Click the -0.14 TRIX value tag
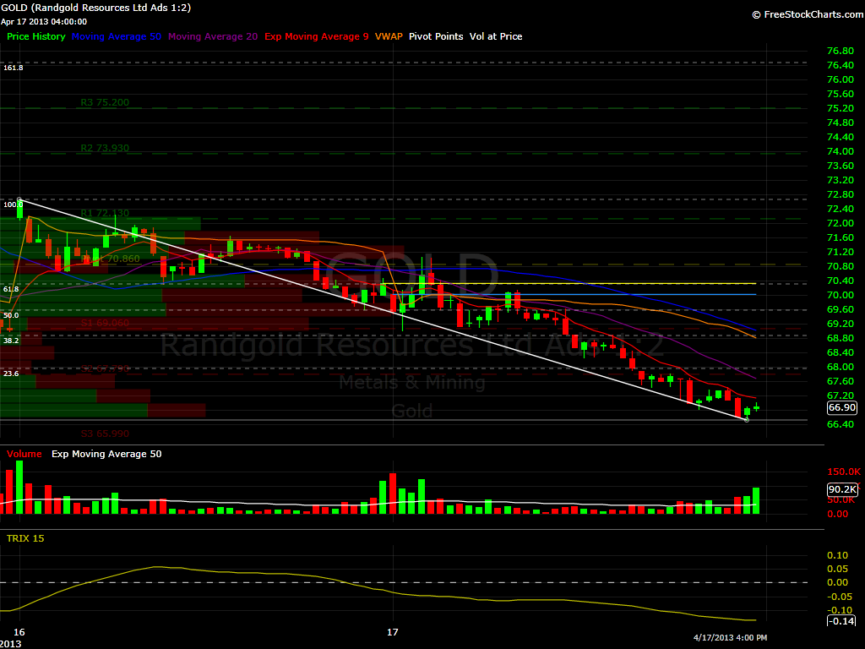Image resolution: width=865 pixels, height=649 pixels. 841,621
